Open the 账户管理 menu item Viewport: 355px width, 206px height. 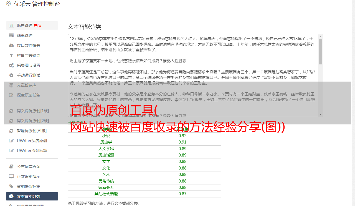tap(32, 25)
